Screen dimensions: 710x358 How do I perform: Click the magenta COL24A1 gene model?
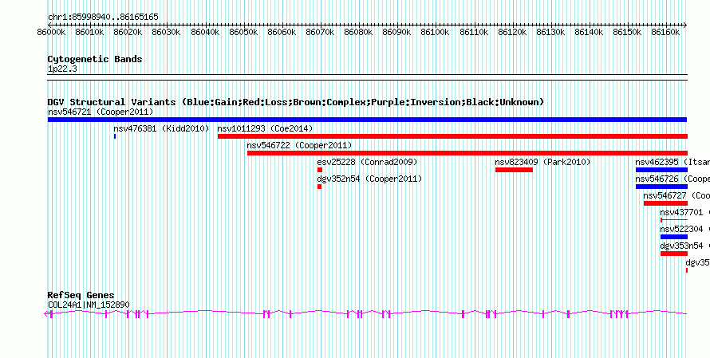(366, 313)
